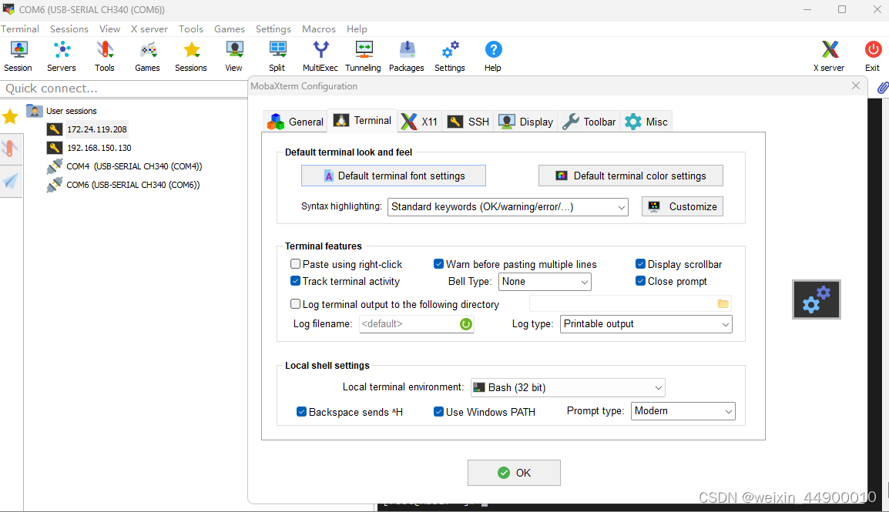Click Default terminal font settings button
Viewport: 889px width, 512px height.
click(394, 176)
